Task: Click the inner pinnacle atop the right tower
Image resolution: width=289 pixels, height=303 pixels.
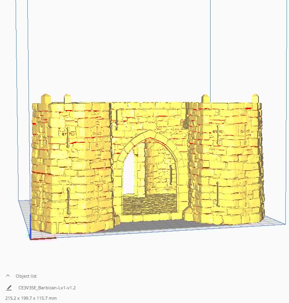Action: (205, 98)
